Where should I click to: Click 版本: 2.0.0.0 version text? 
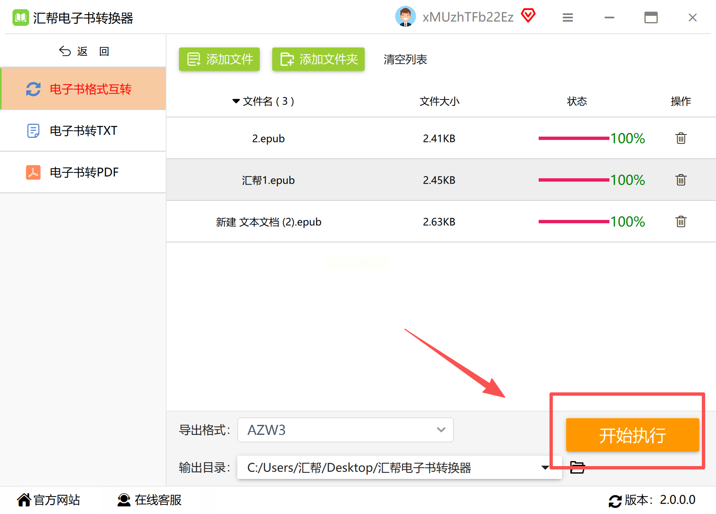click(660, 500)
